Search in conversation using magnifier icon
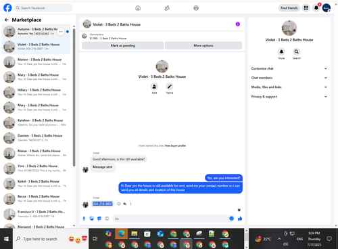 click(x=297, y=52)
